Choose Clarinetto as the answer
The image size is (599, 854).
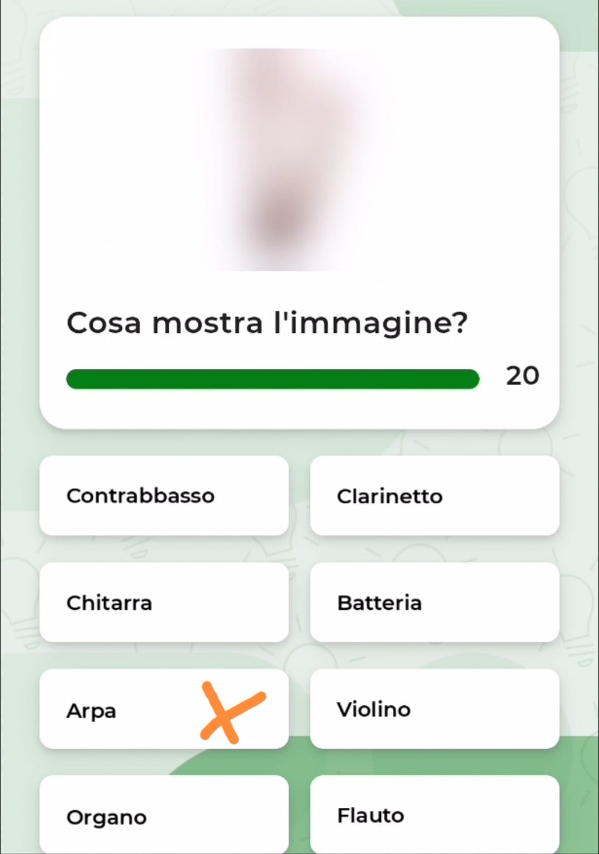435,496
